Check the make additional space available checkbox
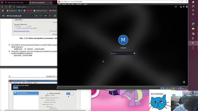198x111 pixels. point(15,28)
